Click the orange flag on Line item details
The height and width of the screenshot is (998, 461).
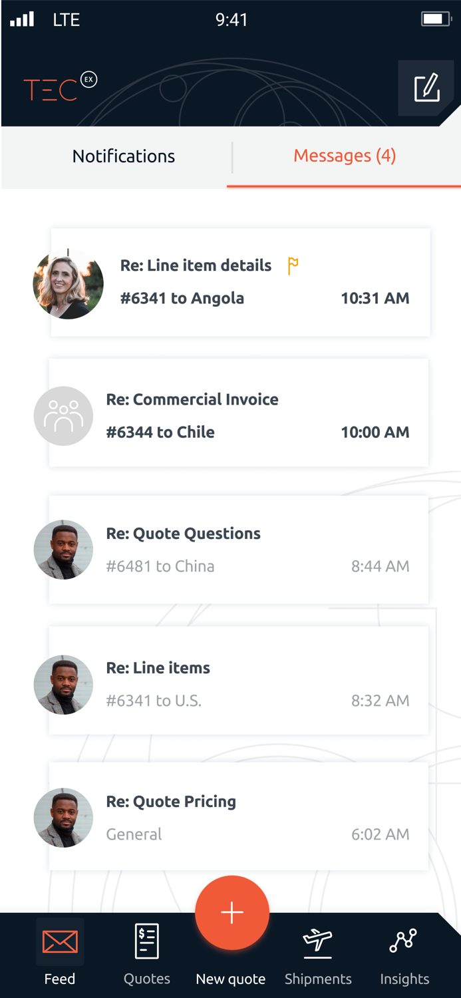click(293, 265)
